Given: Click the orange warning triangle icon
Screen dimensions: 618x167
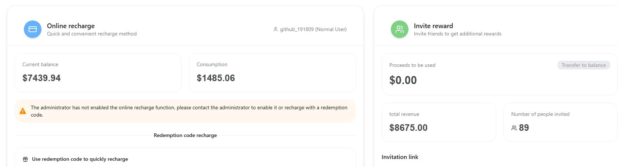Looking at the screenshot, I should (23, 111).
